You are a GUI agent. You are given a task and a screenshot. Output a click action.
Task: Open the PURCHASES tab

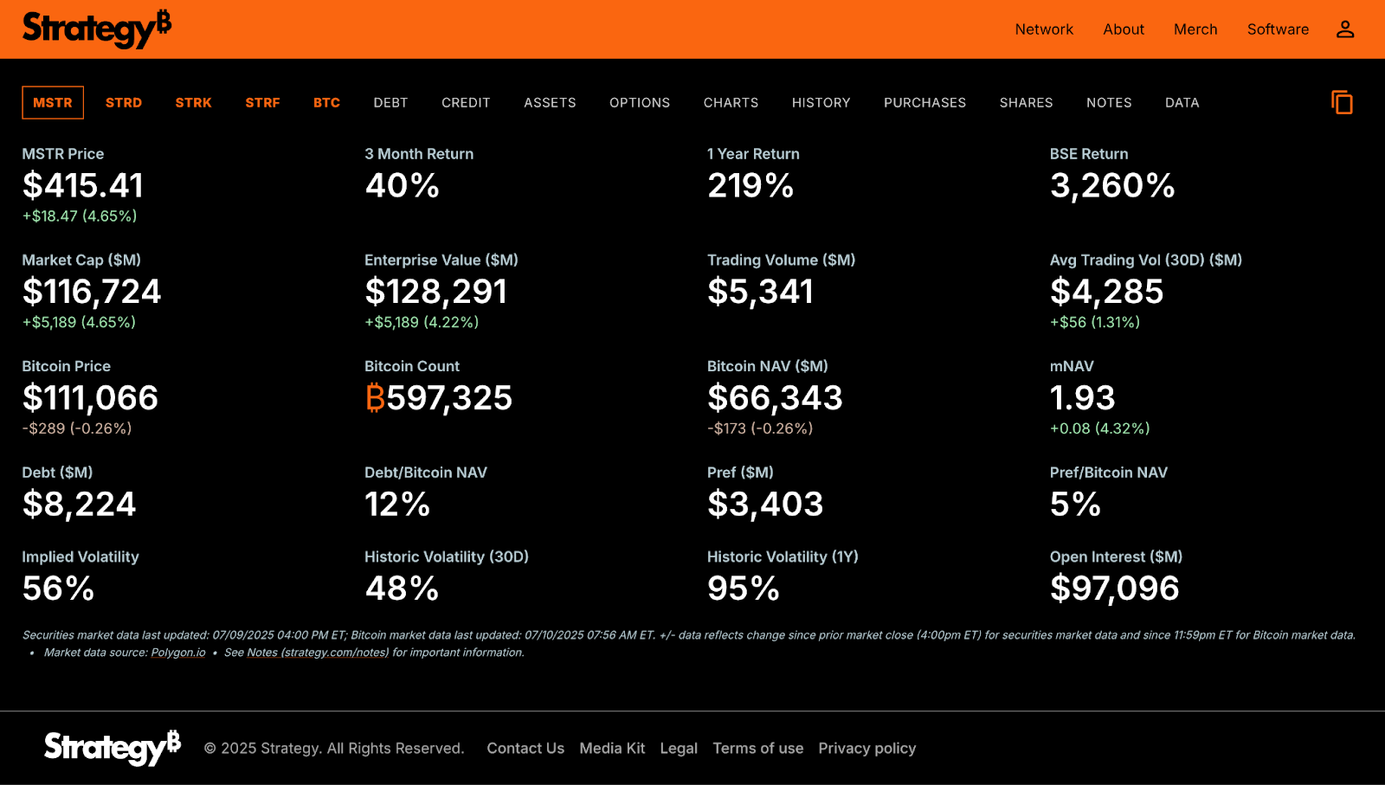(x=924, y=102)
